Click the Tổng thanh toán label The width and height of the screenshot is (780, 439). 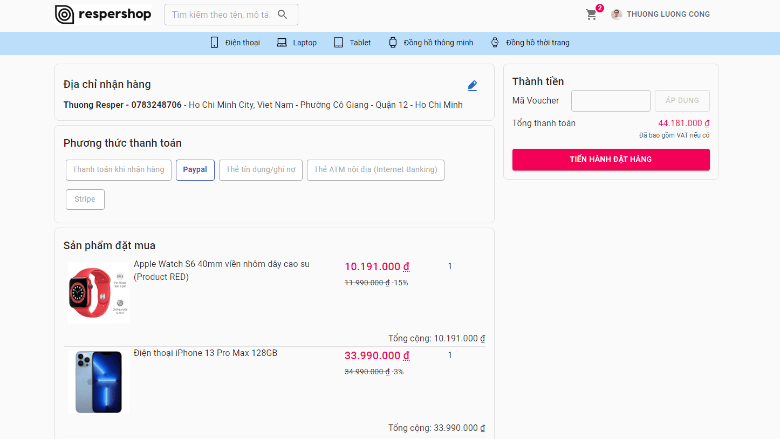pos(544,124)
